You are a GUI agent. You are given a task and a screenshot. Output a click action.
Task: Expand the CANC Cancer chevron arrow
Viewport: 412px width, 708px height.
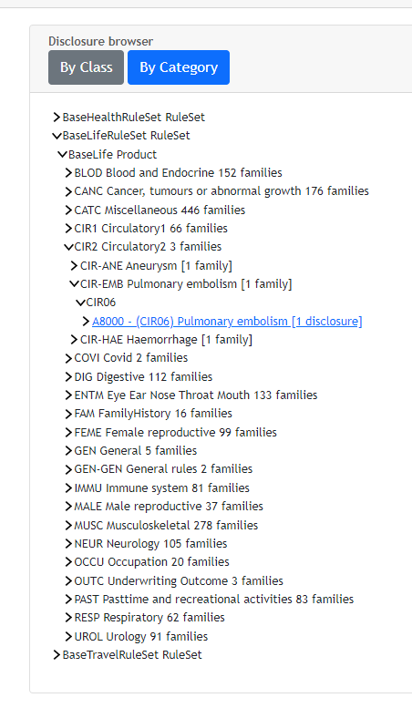pyautogui.click(x=68, y=191)
